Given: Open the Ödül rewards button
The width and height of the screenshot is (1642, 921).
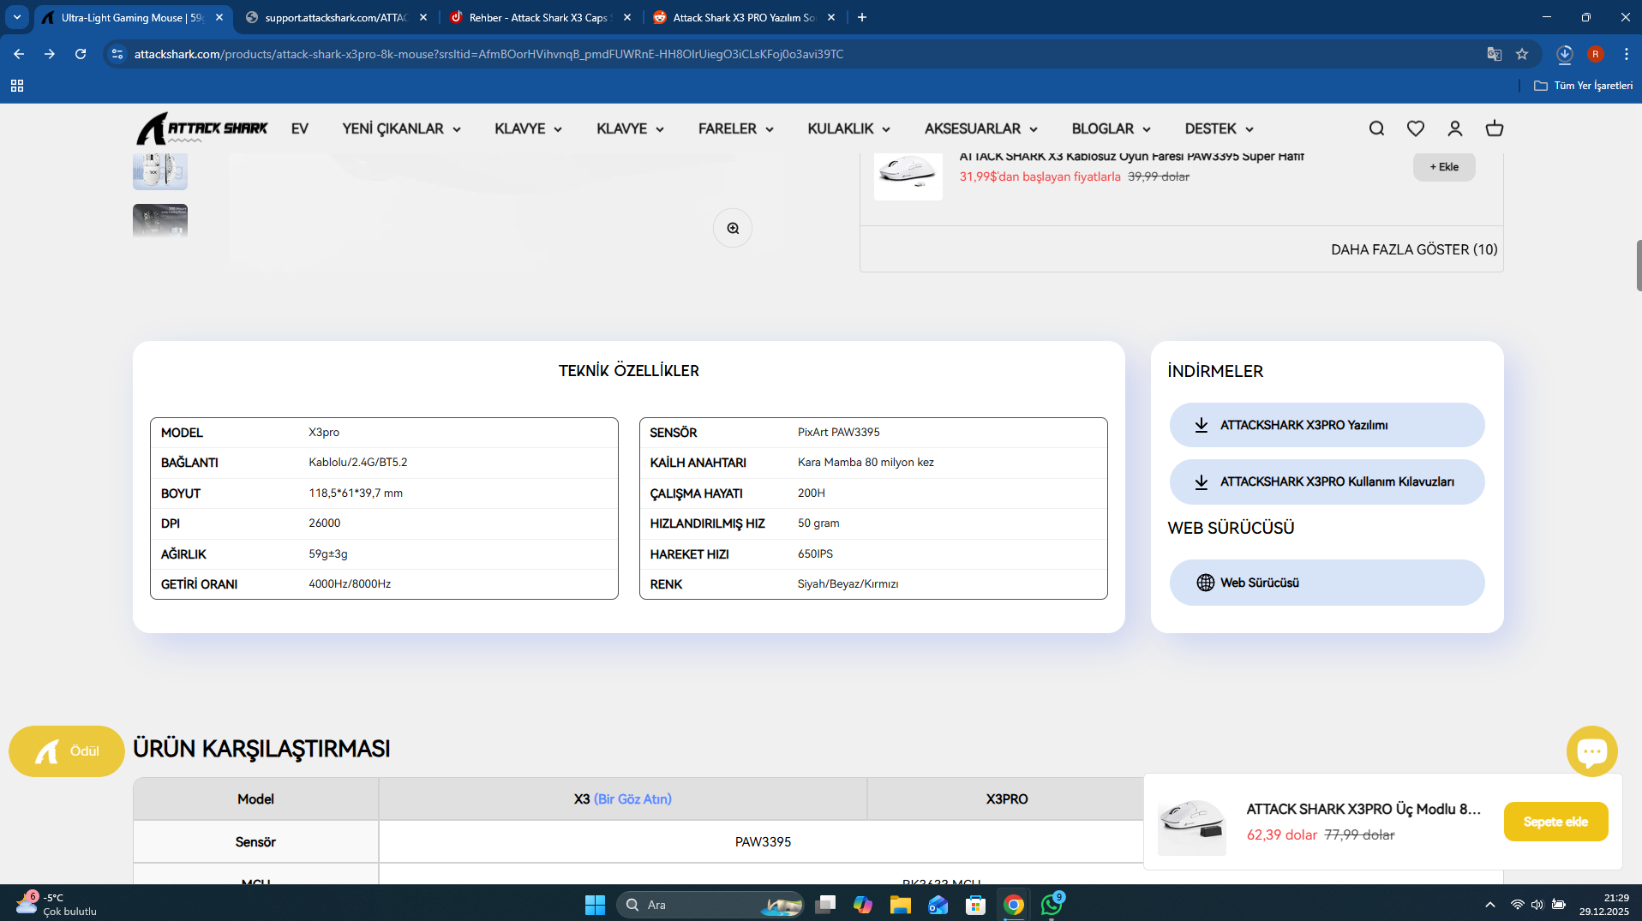Looking at the screenshot, I should tap(67, 751).
